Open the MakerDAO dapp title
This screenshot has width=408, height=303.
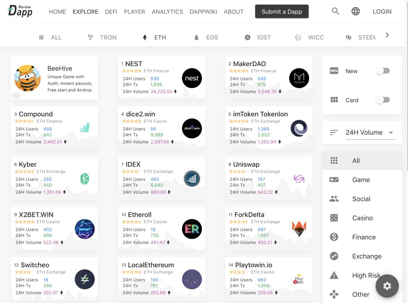(249, 64)
